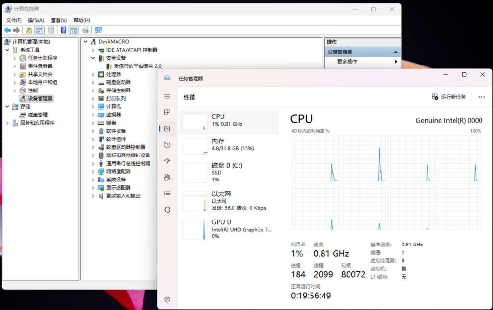Click the Up One Level folder icon
This screenshot has height=310, width=493.
pyautogui.click(x=29, y=30)
